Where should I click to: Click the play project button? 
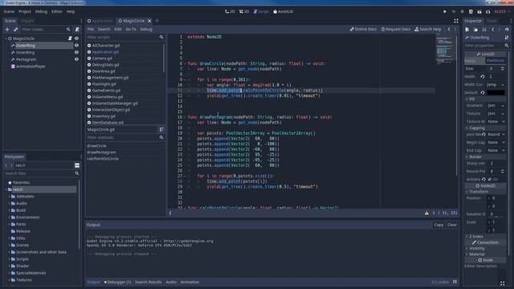445,11
